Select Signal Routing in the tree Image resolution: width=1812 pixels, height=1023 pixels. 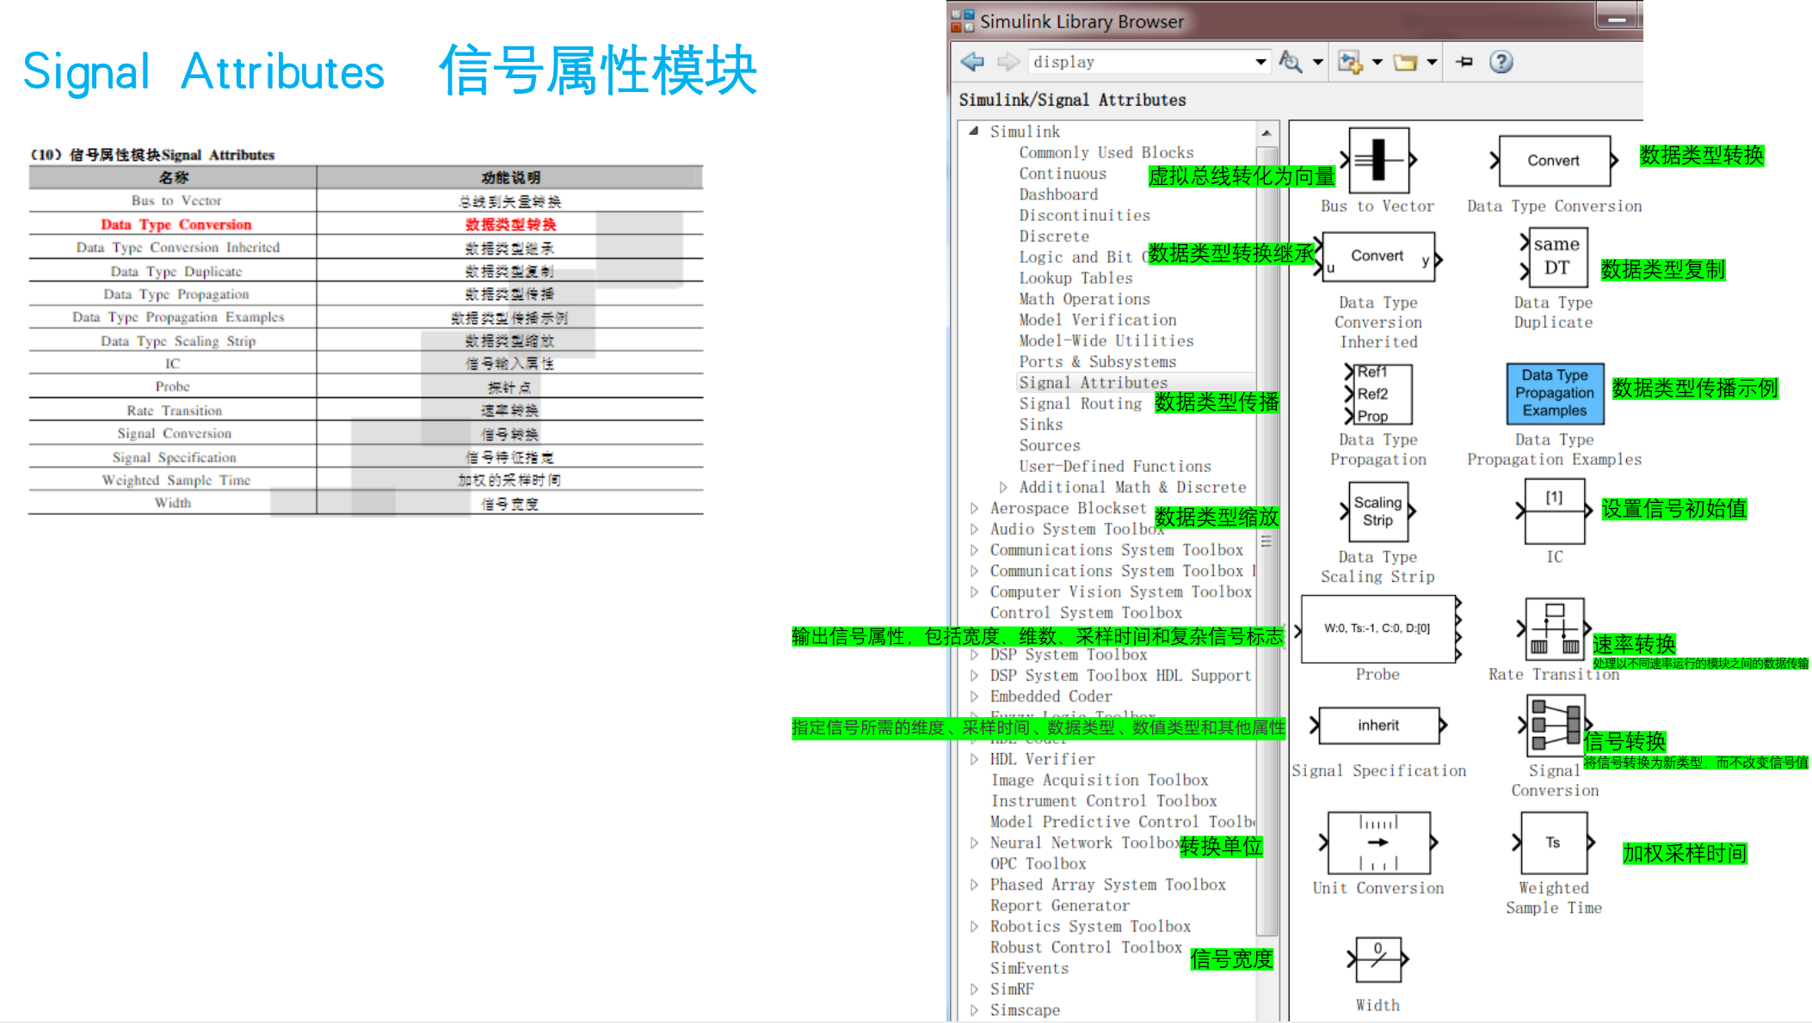point(1081,403)
